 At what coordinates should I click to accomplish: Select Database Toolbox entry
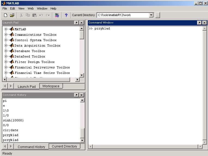tap(30, 51)
